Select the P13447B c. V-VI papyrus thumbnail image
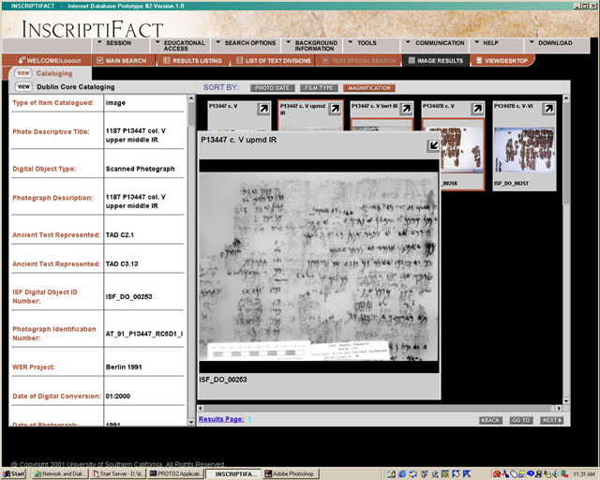 click(524, 150)
